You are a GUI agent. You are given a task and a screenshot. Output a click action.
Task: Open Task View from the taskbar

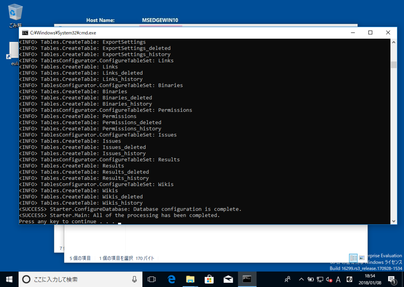[152, 279]
